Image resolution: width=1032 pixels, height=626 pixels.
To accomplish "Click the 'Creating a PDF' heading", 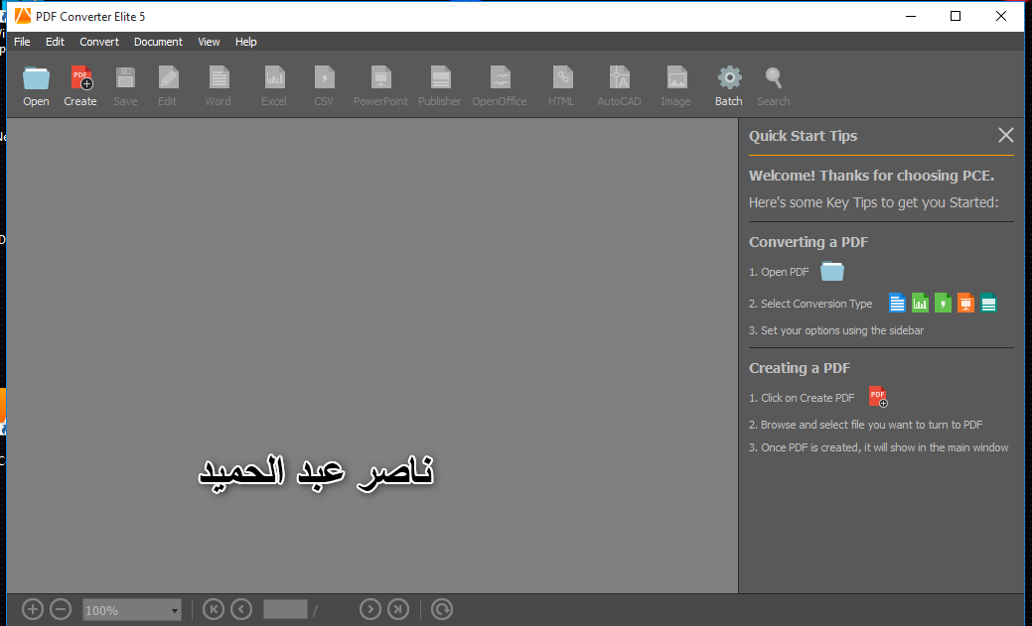I will pos(800,368).
